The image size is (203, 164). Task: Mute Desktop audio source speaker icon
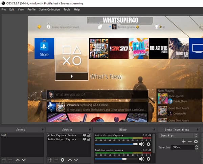[x=142, y=159]
